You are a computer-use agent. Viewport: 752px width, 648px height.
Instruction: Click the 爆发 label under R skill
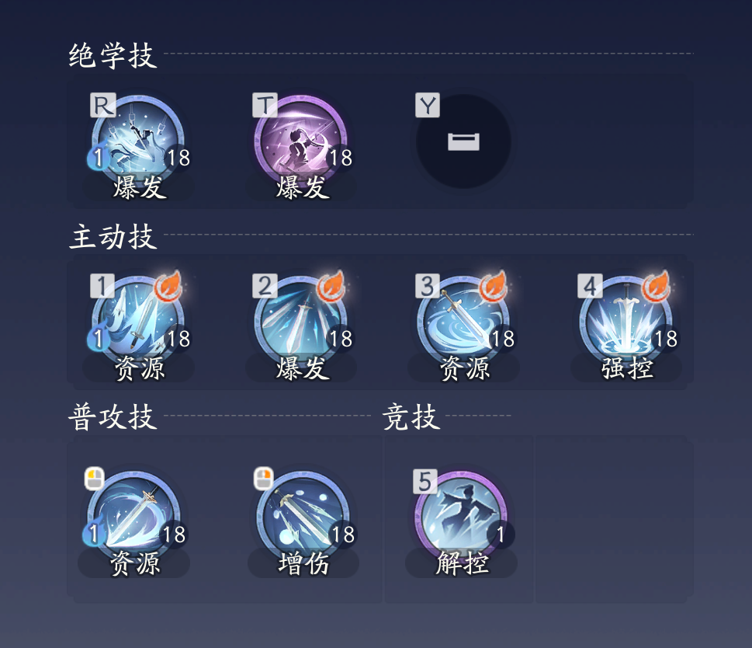[x=140, y=186]
